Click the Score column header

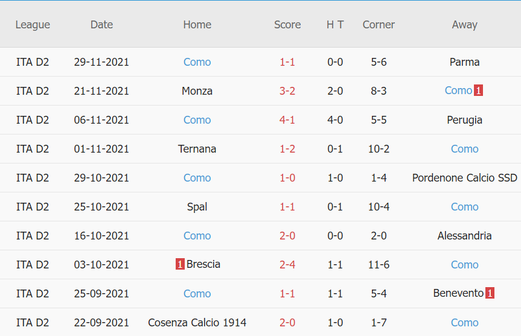pos(287,25)
